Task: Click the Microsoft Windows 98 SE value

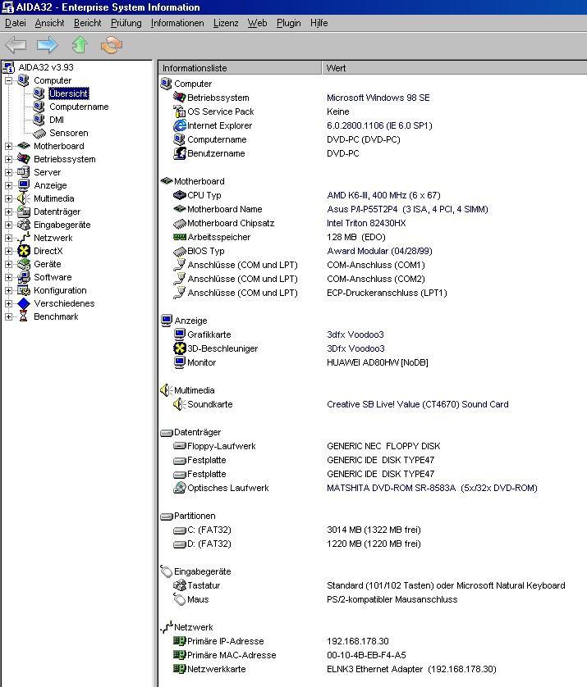Action: [378, 98]
